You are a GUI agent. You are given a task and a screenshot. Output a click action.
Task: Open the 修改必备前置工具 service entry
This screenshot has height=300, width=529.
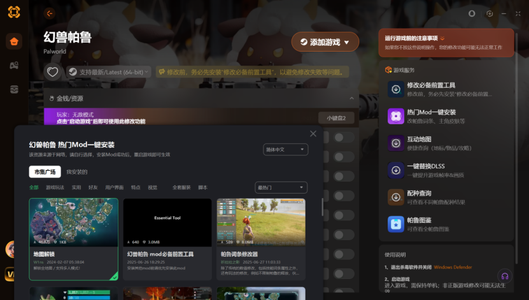click(446, 89)
